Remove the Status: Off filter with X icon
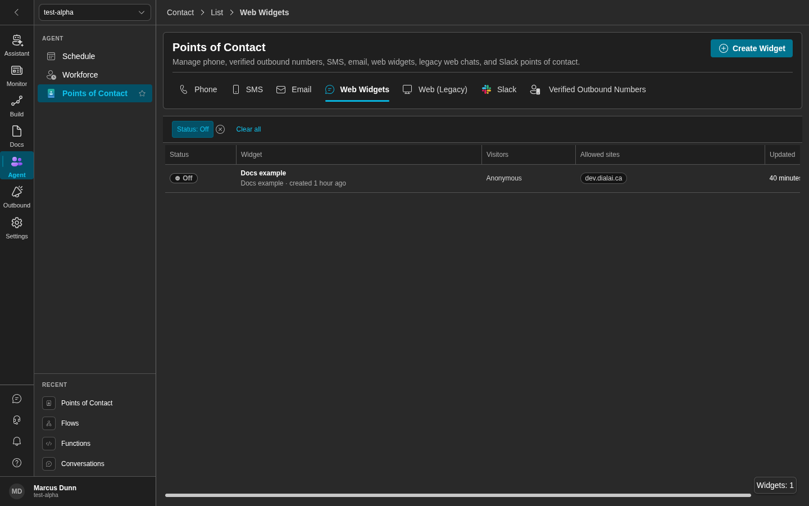Screen dimensions: 809x506 [x=220, y=129]
